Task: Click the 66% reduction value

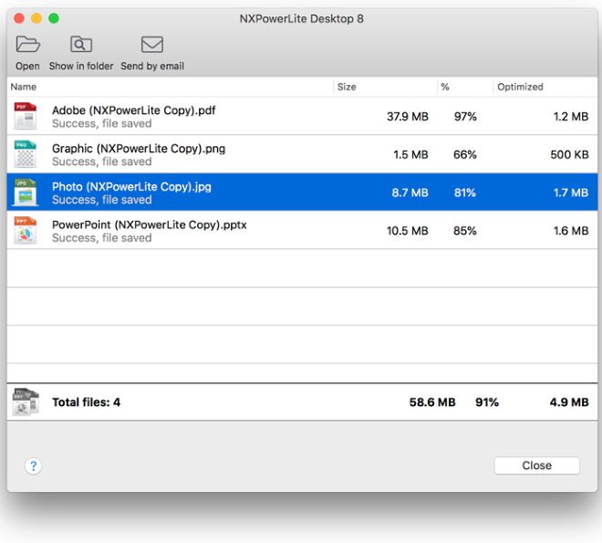Action: click(465, 154)
